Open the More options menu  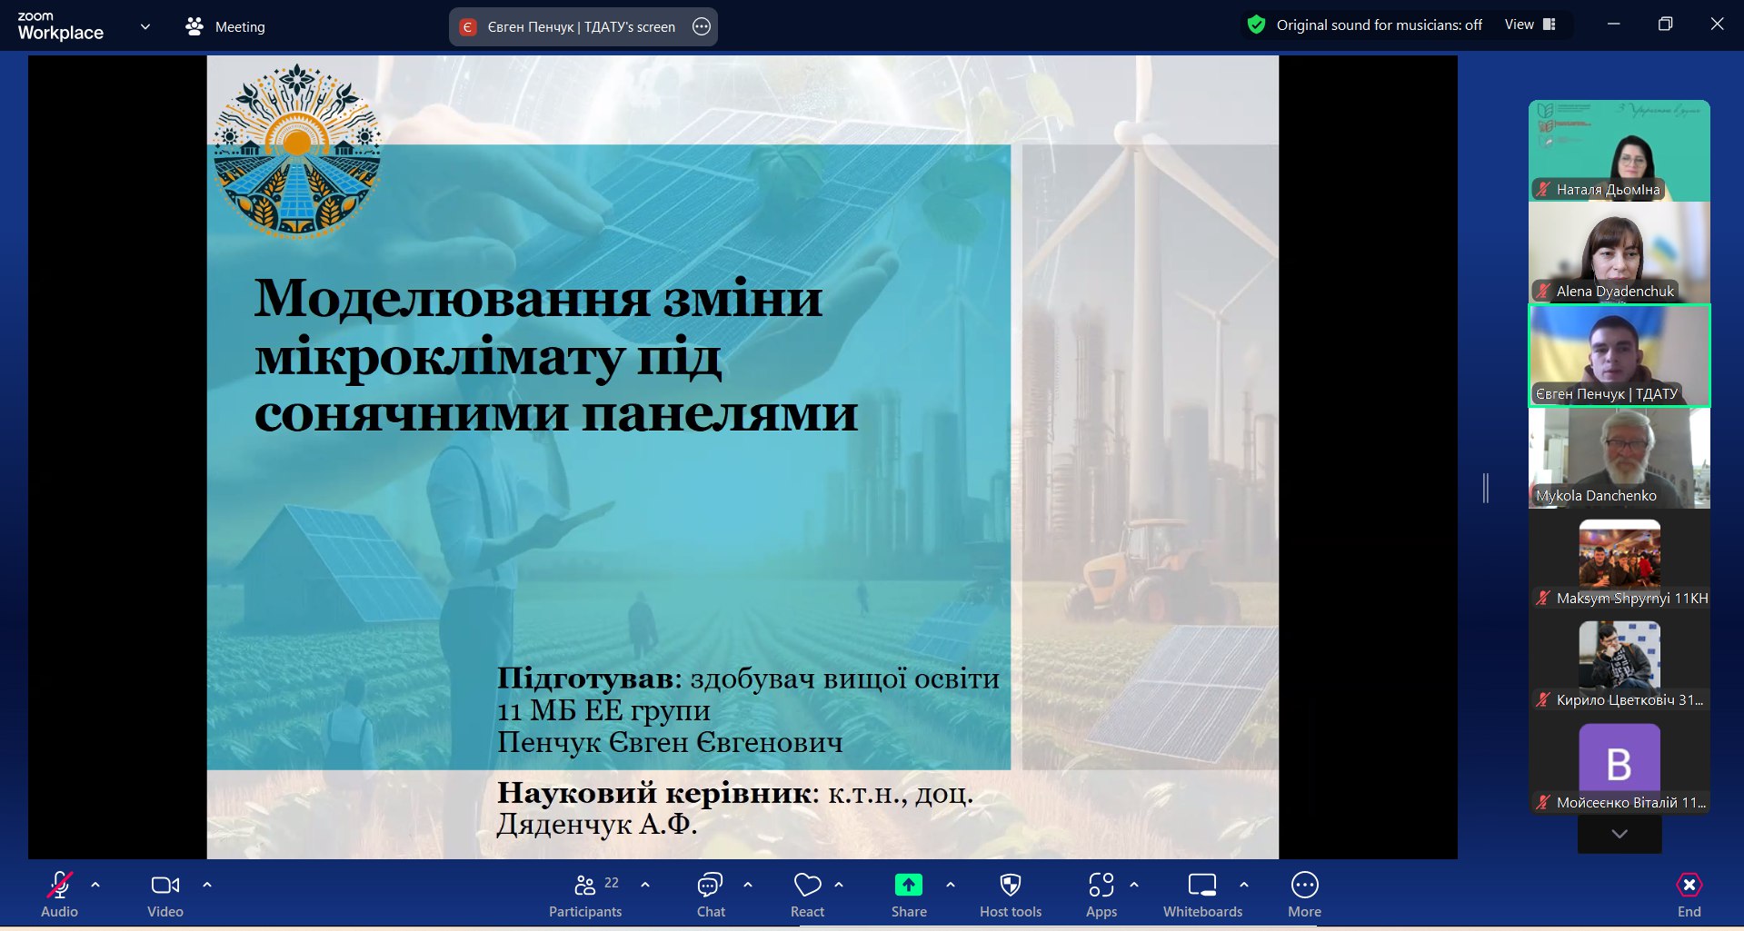[1304, 895]
